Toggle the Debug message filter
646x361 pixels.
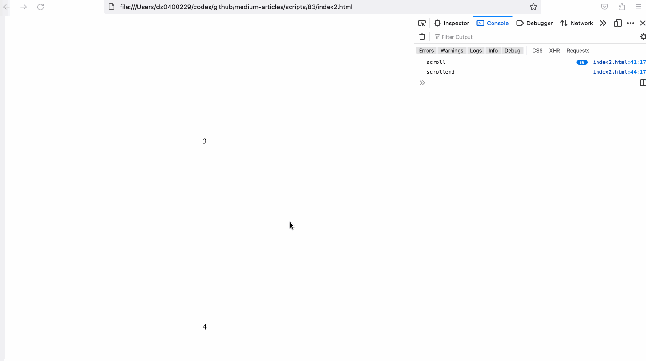[512, 50]
